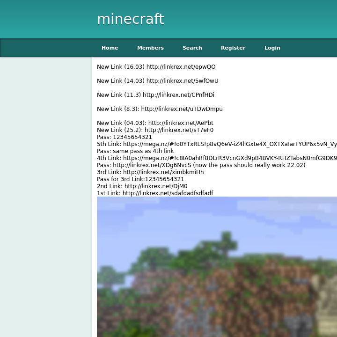Open the 3rd Link ending ximbkmiHh
The height and width of the screenshot is (337, 337).
(x=163, y=172)
